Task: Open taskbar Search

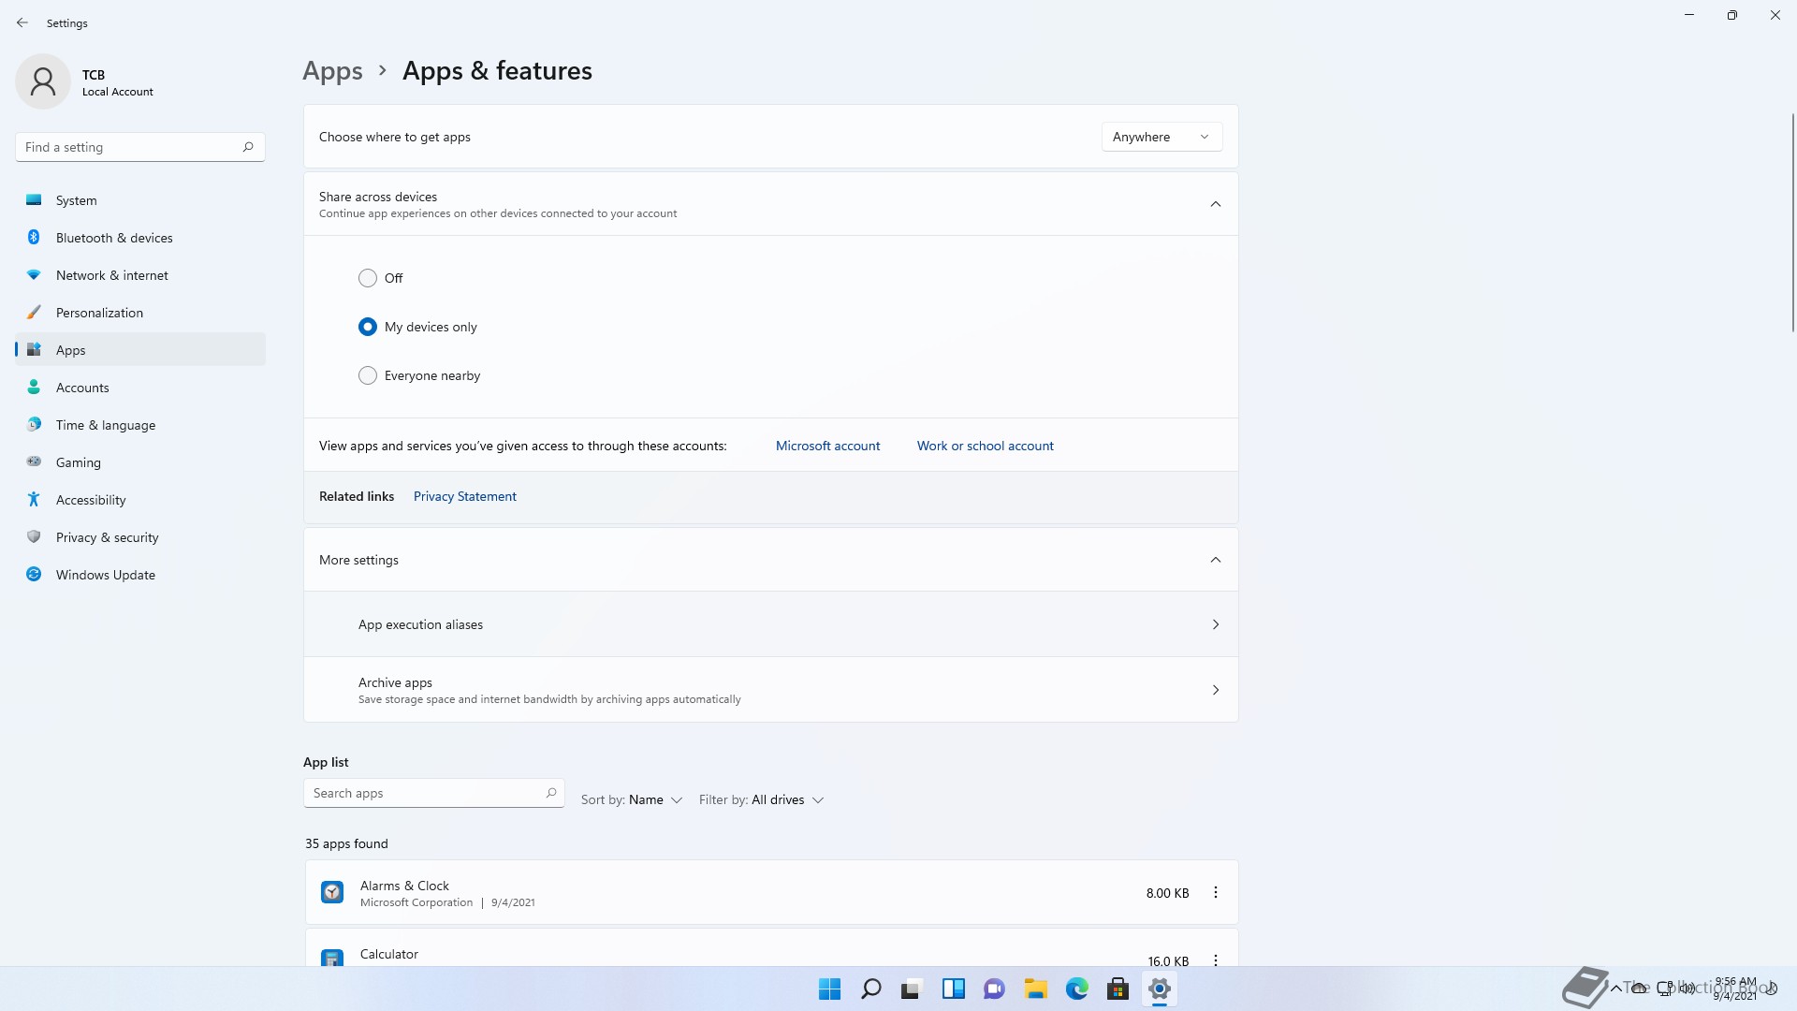Action: (x=870, y=989)
